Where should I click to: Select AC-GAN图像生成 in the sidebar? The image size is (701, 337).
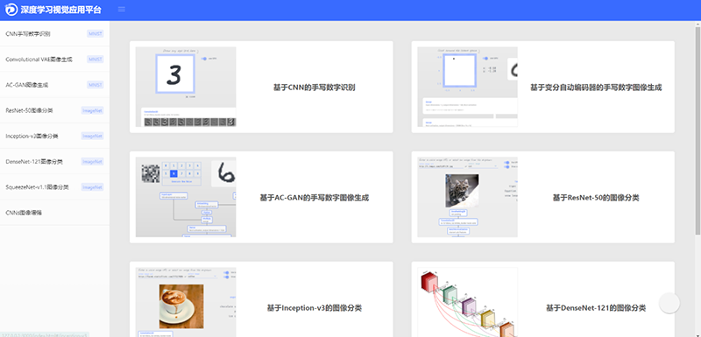pyautogui.click(x=54, y=85)
